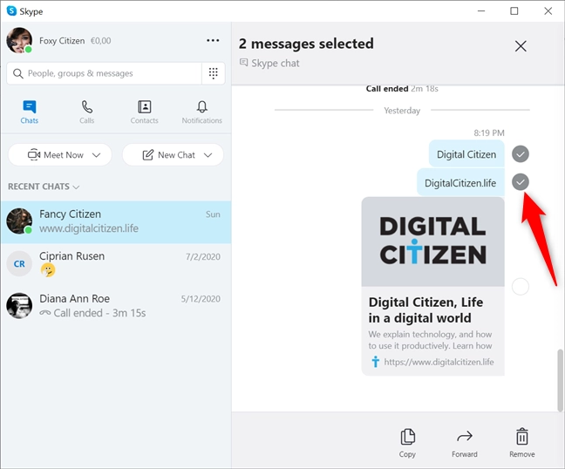Screen dimensions: 565x469
Task: Open the Skype logo in title bar
Action: [x=11, y=10]
